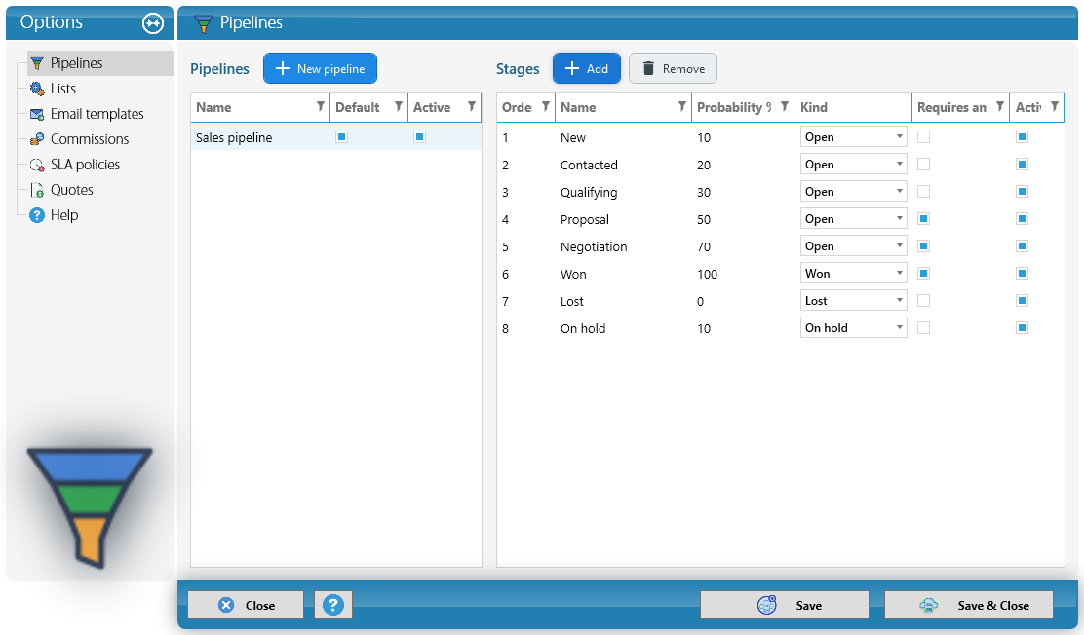Image resolution: width=1084 pixels, height=635 pixels.
Task: Open the Kind dropdown for On hold stage
Action: click(853, 328)
